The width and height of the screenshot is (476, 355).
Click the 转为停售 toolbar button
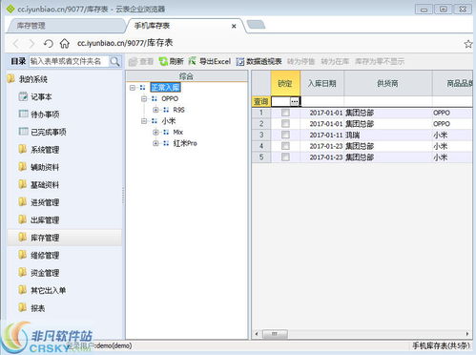point(300,61)
